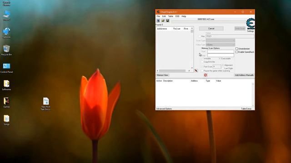Screen dimensions: 291x163
Task: Click the results list scroll-down arrow
Action: pyautogui.click(x=192, y=67)
